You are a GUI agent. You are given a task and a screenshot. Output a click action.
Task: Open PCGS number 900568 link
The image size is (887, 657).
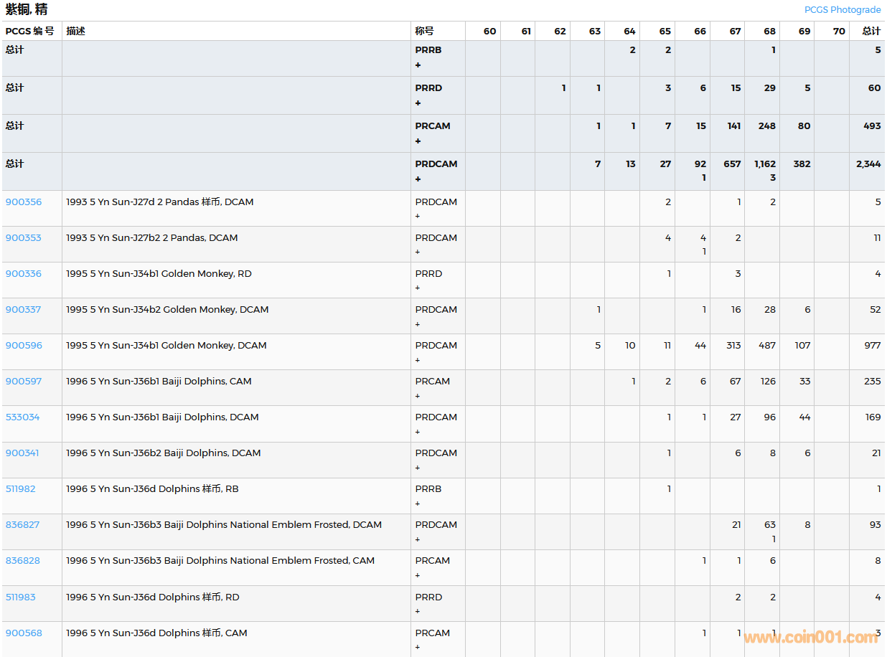24,633
